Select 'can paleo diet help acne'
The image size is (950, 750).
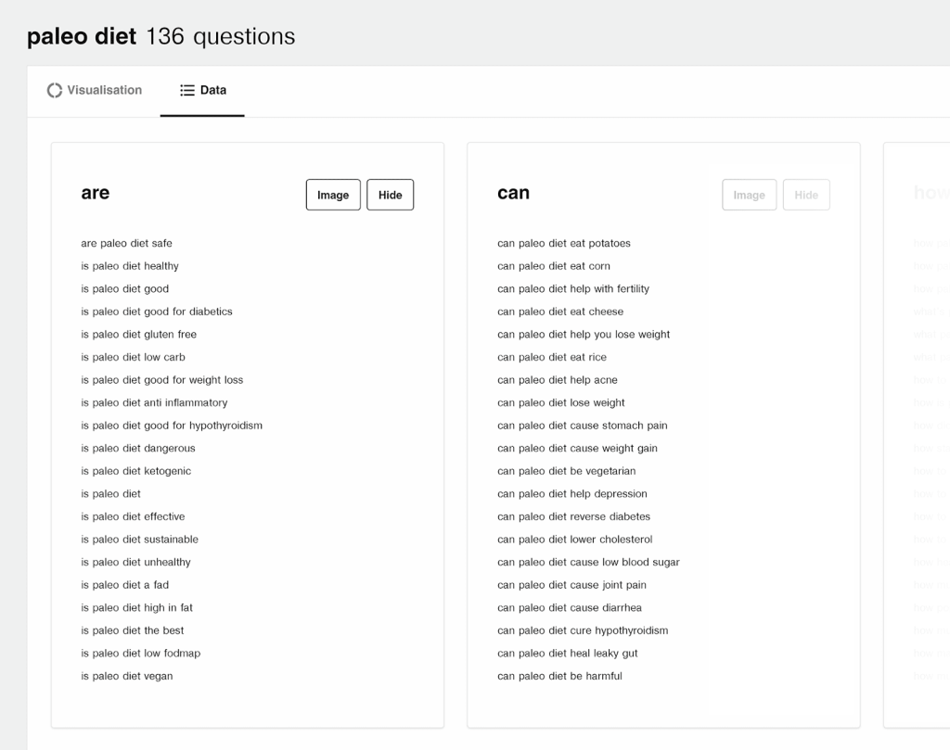tap(557, 380)
